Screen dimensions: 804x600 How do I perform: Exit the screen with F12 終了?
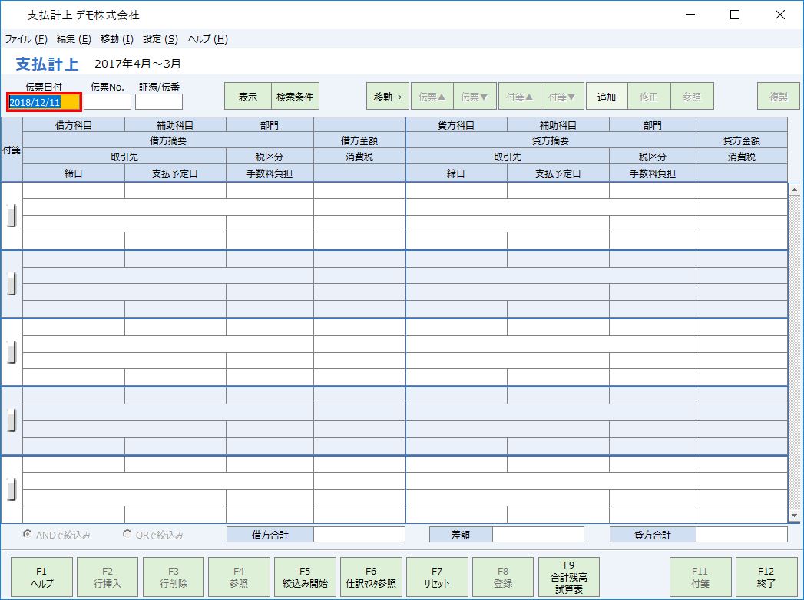coord(766,575)
